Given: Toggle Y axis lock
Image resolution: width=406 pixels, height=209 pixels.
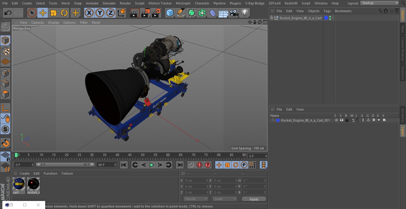Looking at the screenshot, I should tap(100, 13).
